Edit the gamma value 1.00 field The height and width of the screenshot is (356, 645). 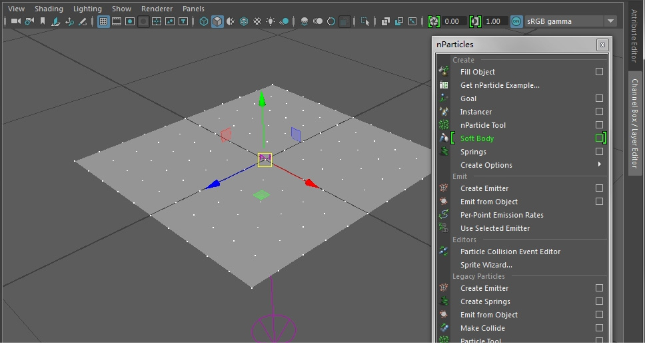[x=495, y=21]
